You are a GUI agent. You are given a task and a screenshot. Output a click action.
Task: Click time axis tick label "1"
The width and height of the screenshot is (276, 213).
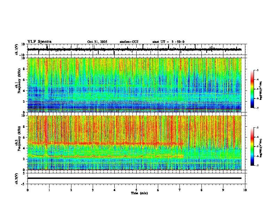click(49, 190)
